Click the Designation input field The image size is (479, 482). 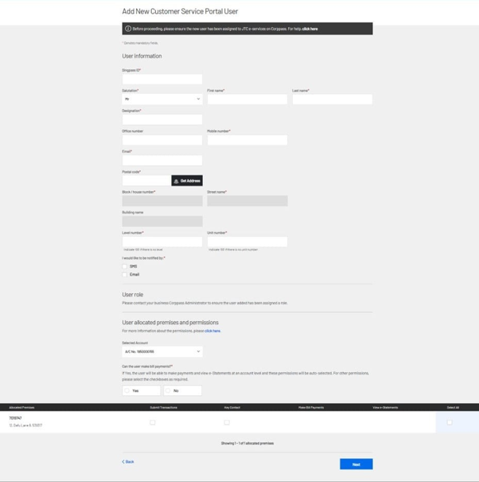[162, 120]
